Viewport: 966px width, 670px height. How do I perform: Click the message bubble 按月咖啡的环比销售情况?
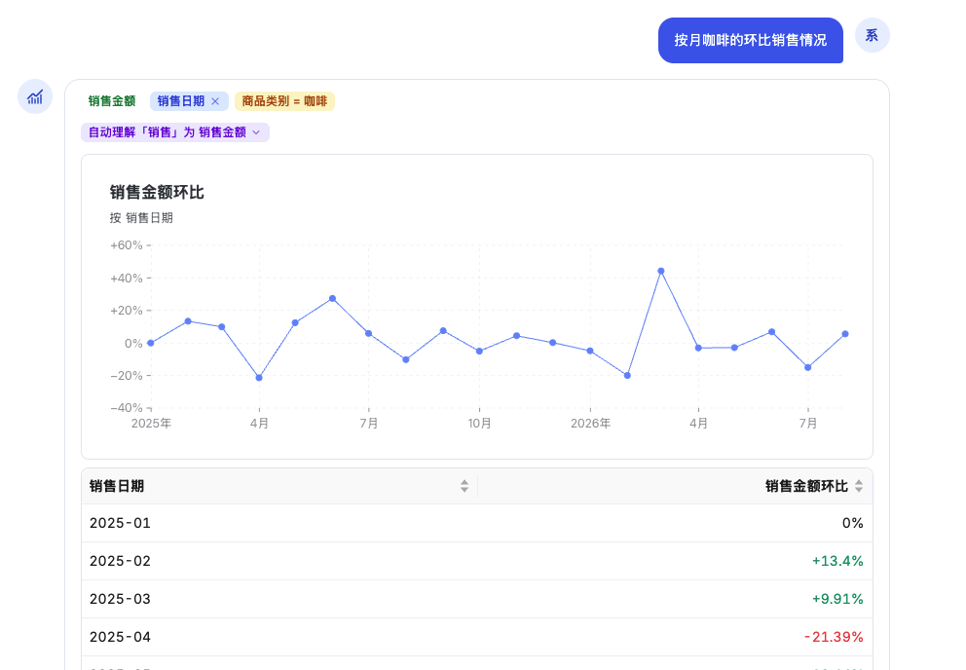pos(751,40)
